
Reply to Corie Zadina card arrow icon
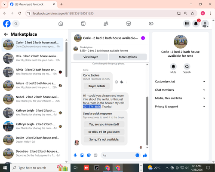[x=122, y=82]
